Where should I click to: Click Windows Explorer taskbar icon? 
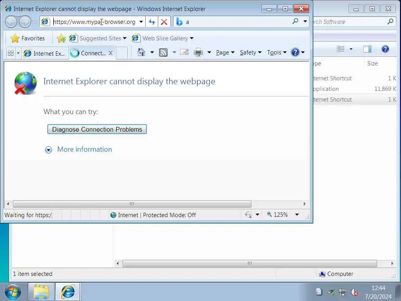41,292
